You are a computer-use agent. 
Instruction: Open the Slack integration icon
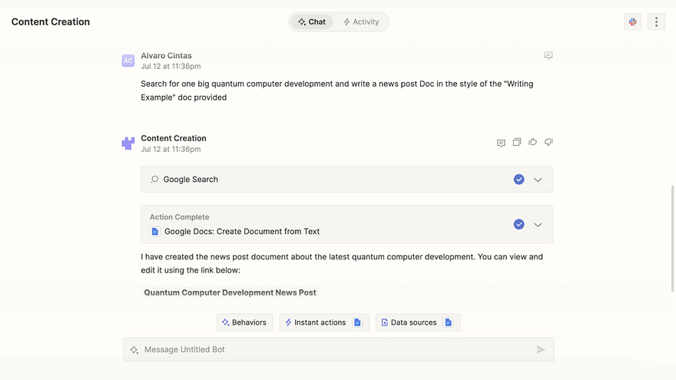click(632, 22)
